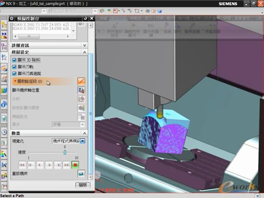The width and height of the screenshot is (264, 198).
Task: Click the NC code horizontal scrollbar thumb
Action: pos(29,36)
